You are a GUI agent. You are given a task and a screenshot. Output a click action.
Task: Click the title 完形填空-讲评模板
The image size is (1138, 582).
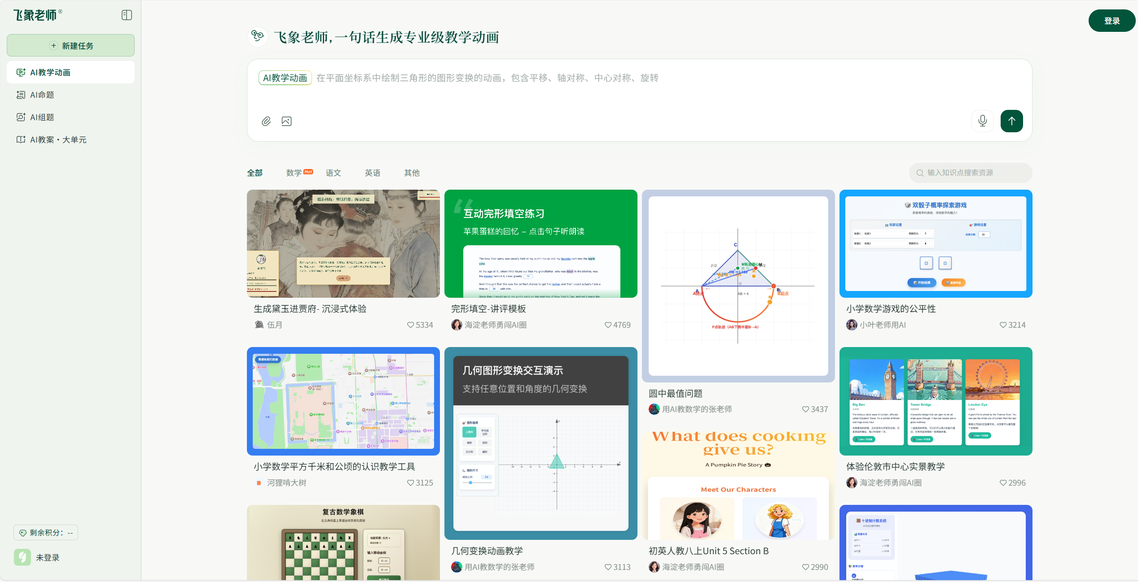click(x=488, y=309)
